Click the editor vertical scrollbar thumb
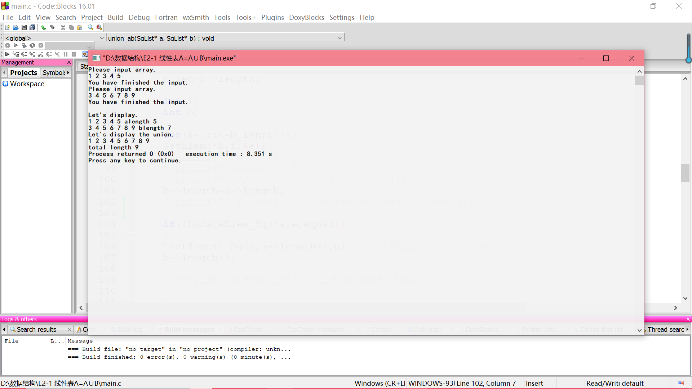 point(685,173)
